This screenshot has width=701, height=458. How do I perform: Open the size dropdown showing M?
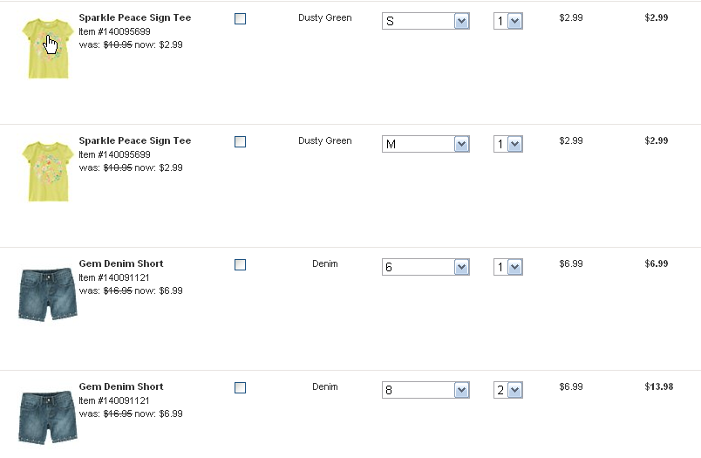coord(425,144)
